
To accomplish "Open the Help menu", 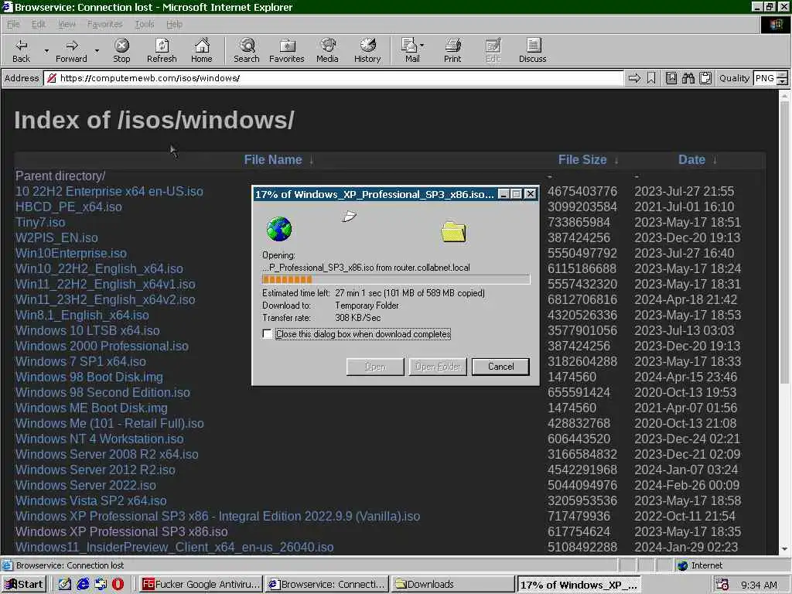I will (x=174, y=24).
